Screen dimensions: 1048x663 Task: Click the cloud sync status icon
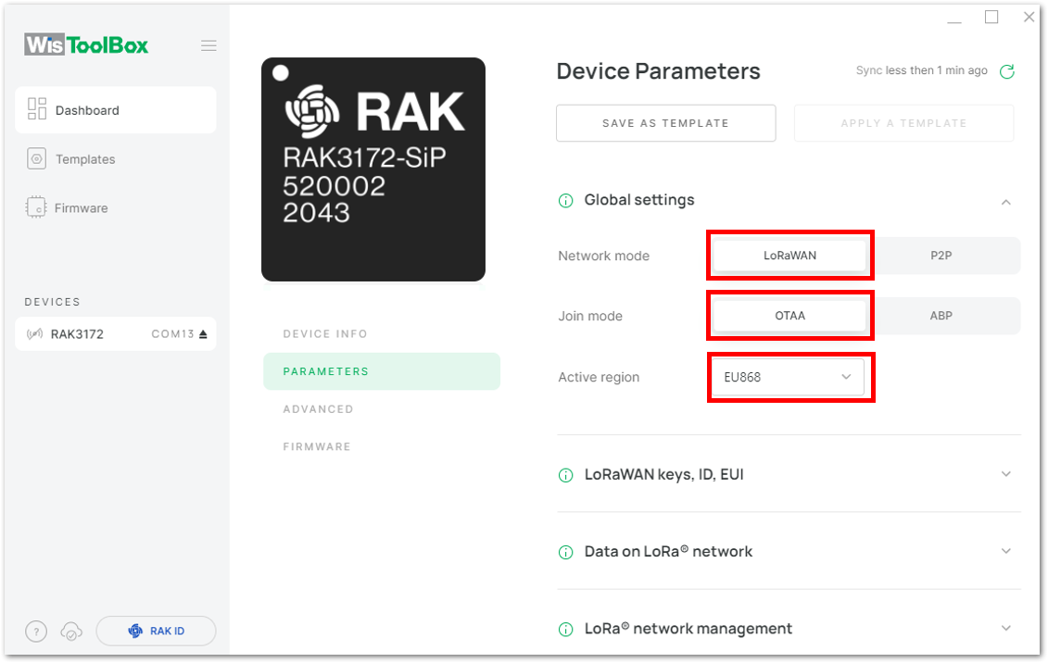tap(71, 631)
